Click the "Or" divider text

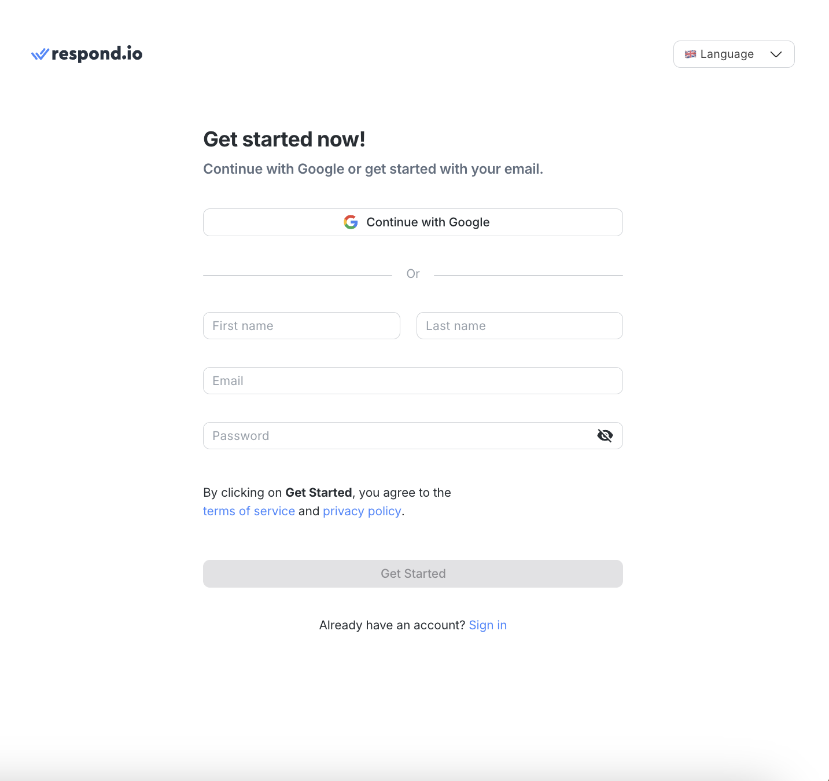point(413,274)
